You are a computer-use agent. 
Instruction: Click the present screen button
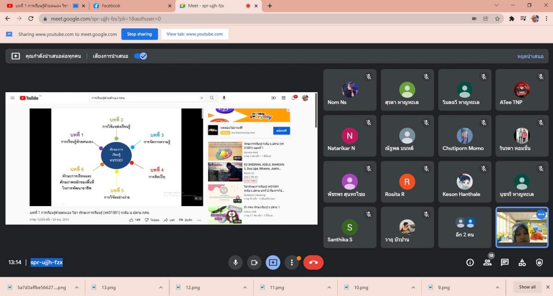[x=273, y=262]
